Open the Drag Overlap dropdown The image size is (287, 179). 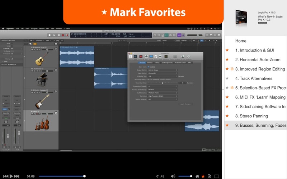[x=186, y=40]
